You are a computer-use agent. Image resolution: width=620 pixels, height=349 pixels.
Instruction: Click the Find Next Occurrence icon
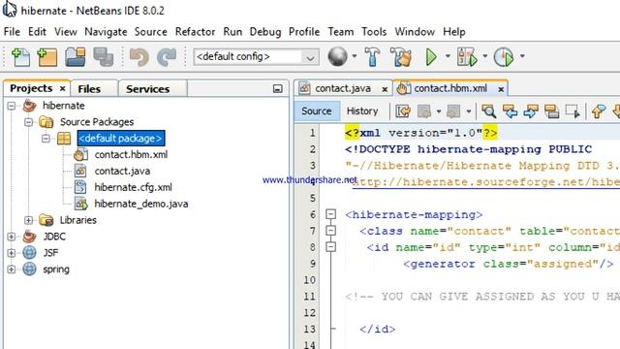click(531, 111)
